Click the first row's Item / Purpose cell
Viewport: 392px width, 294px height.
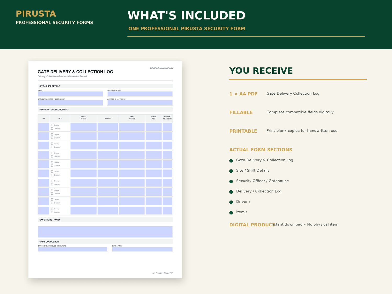point(132,127)
